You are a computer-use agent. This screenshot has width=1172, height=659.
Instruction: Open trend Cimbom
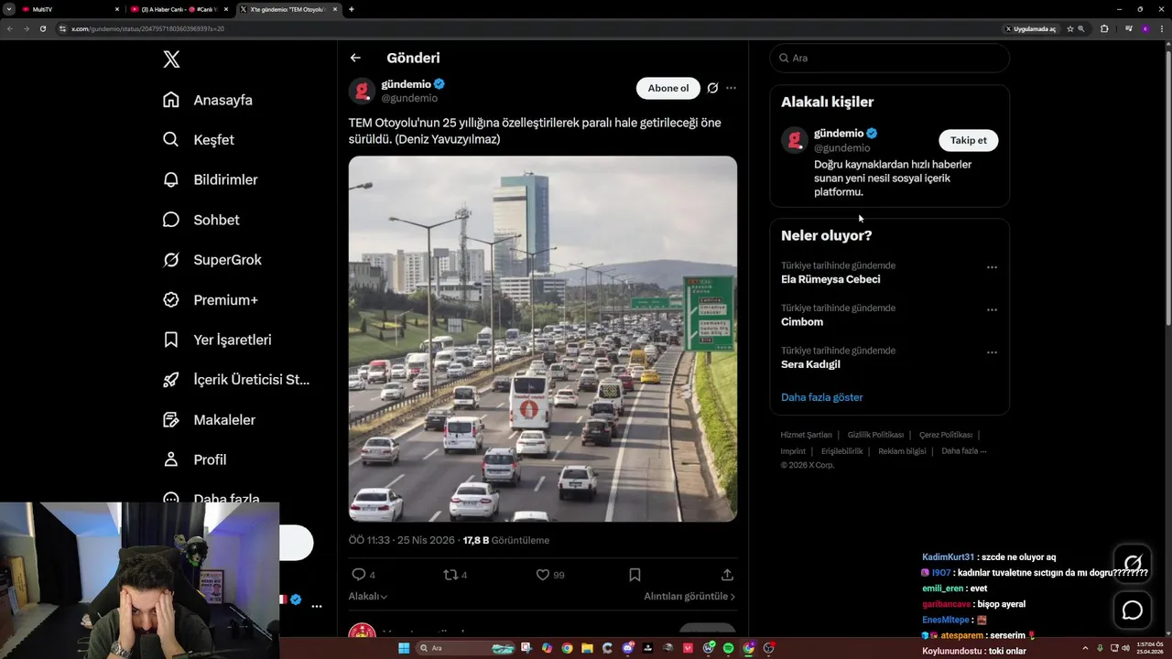802,322
